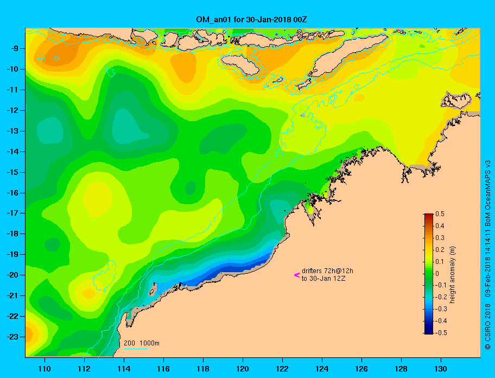The width and height of the screenshot is (495, 378).
Task: Click the 'drifters 72h@12h' legend text
Action: point(327,271)
